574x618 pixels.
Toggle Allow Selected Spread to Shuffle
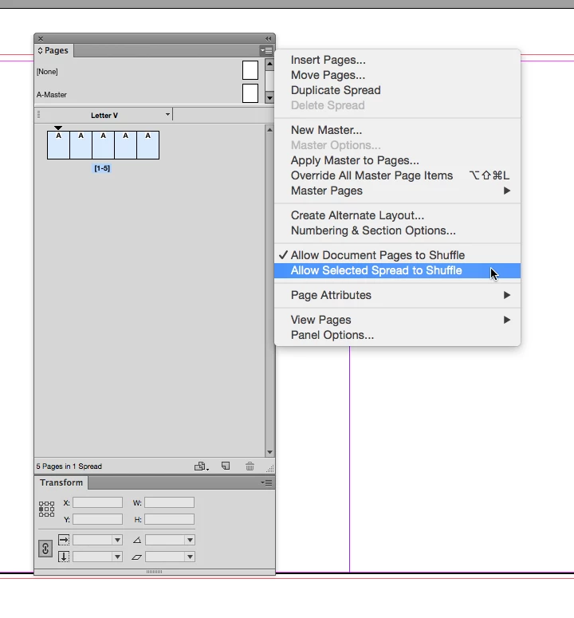point(397,270)
